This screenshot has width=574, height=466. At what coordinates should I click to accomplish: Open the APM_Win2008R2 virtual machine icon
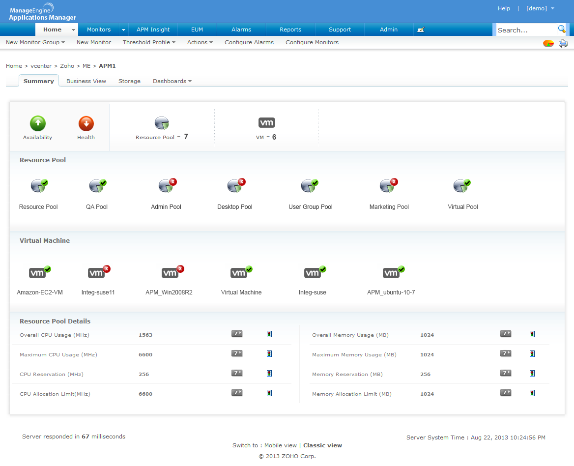click(x=173, y=272)
